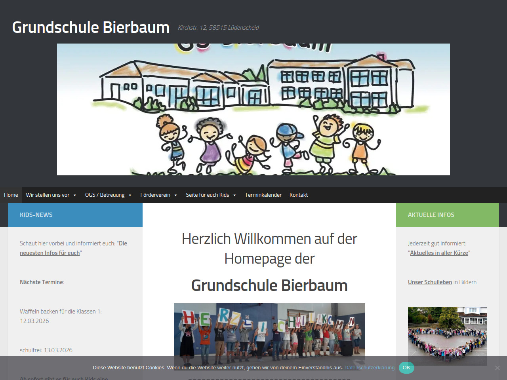The image size is (507, 380).
Task: Open the Datenschutzerklärung link
Action: pos(369,368)
